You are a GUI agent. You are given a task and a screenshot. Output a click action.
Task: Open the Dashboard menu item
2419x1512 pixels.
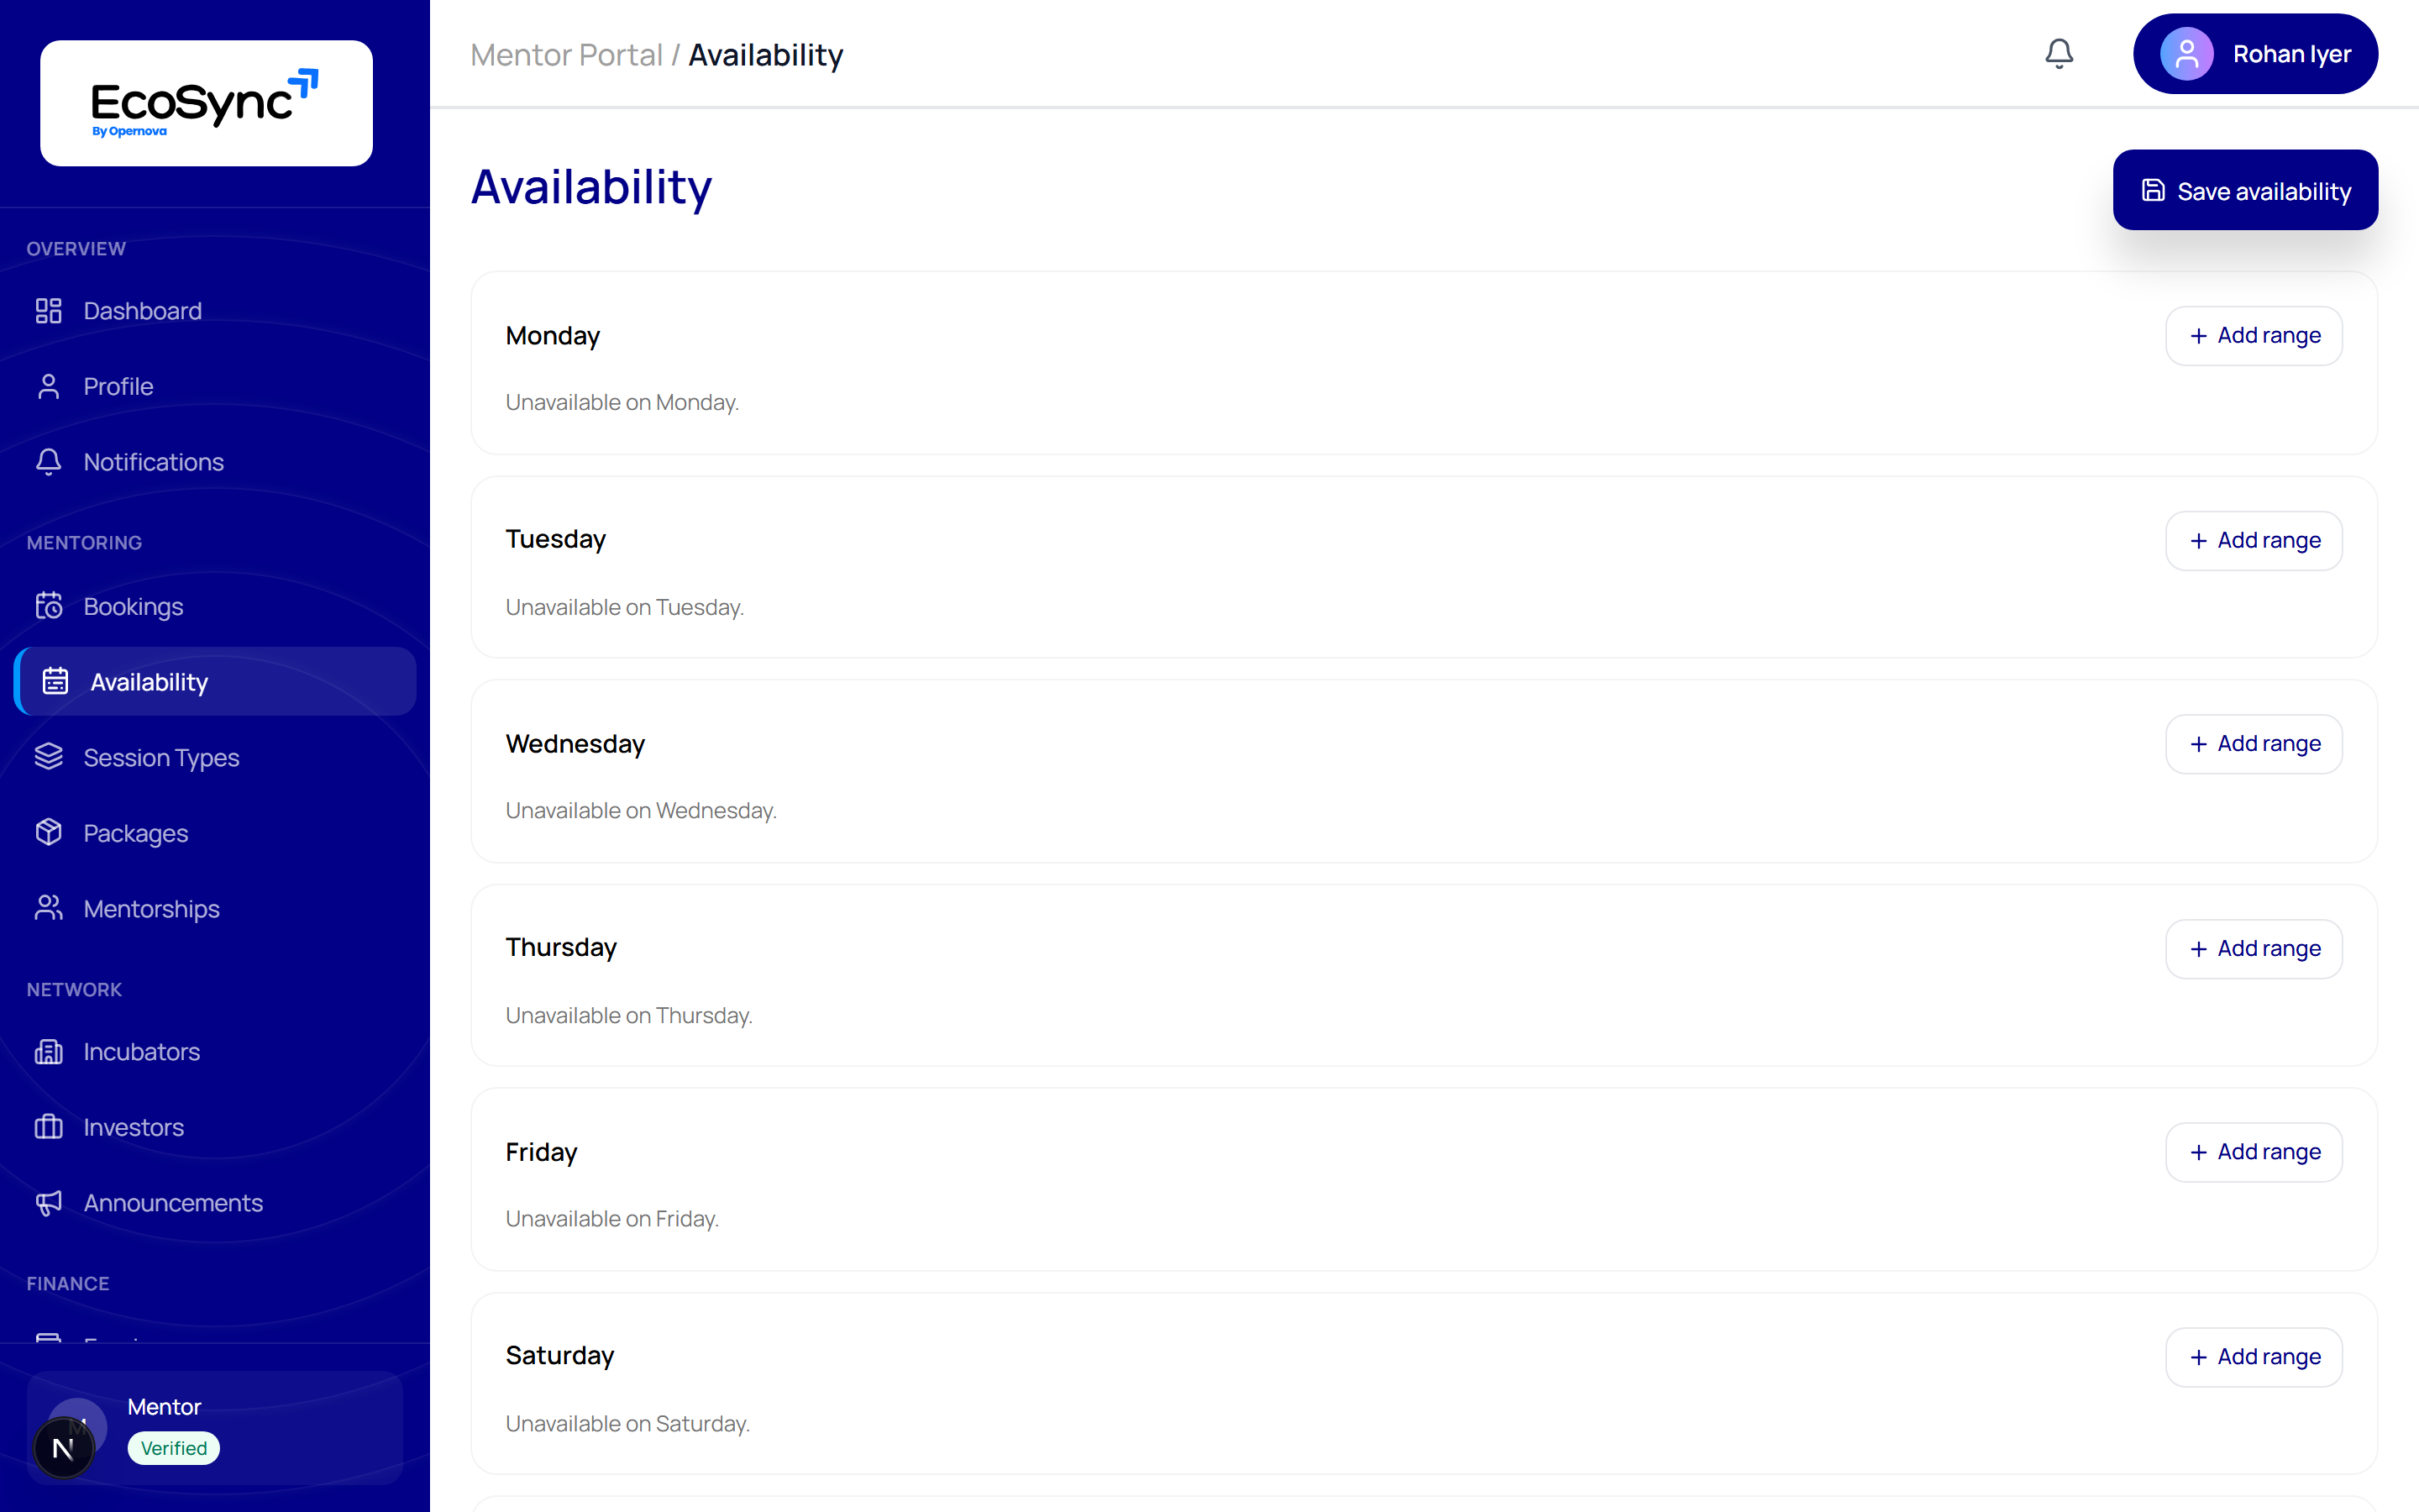coord(215,311)
